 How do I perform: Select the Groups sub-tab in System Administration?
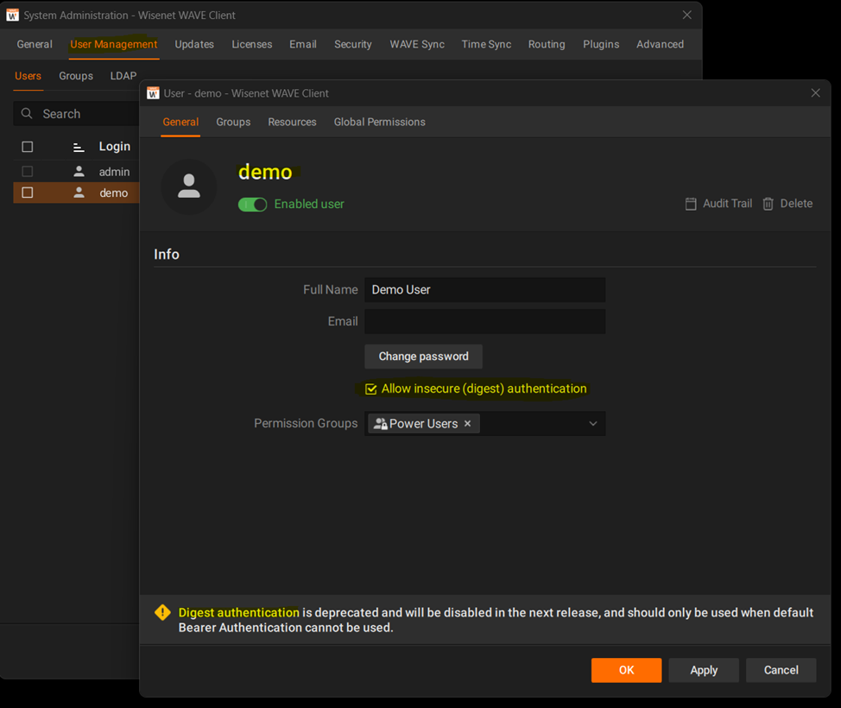pos(76,76)
